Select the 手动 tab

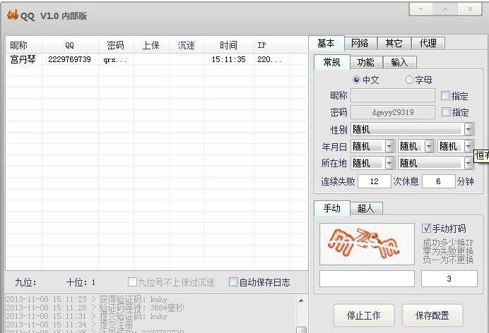(332, 208)
